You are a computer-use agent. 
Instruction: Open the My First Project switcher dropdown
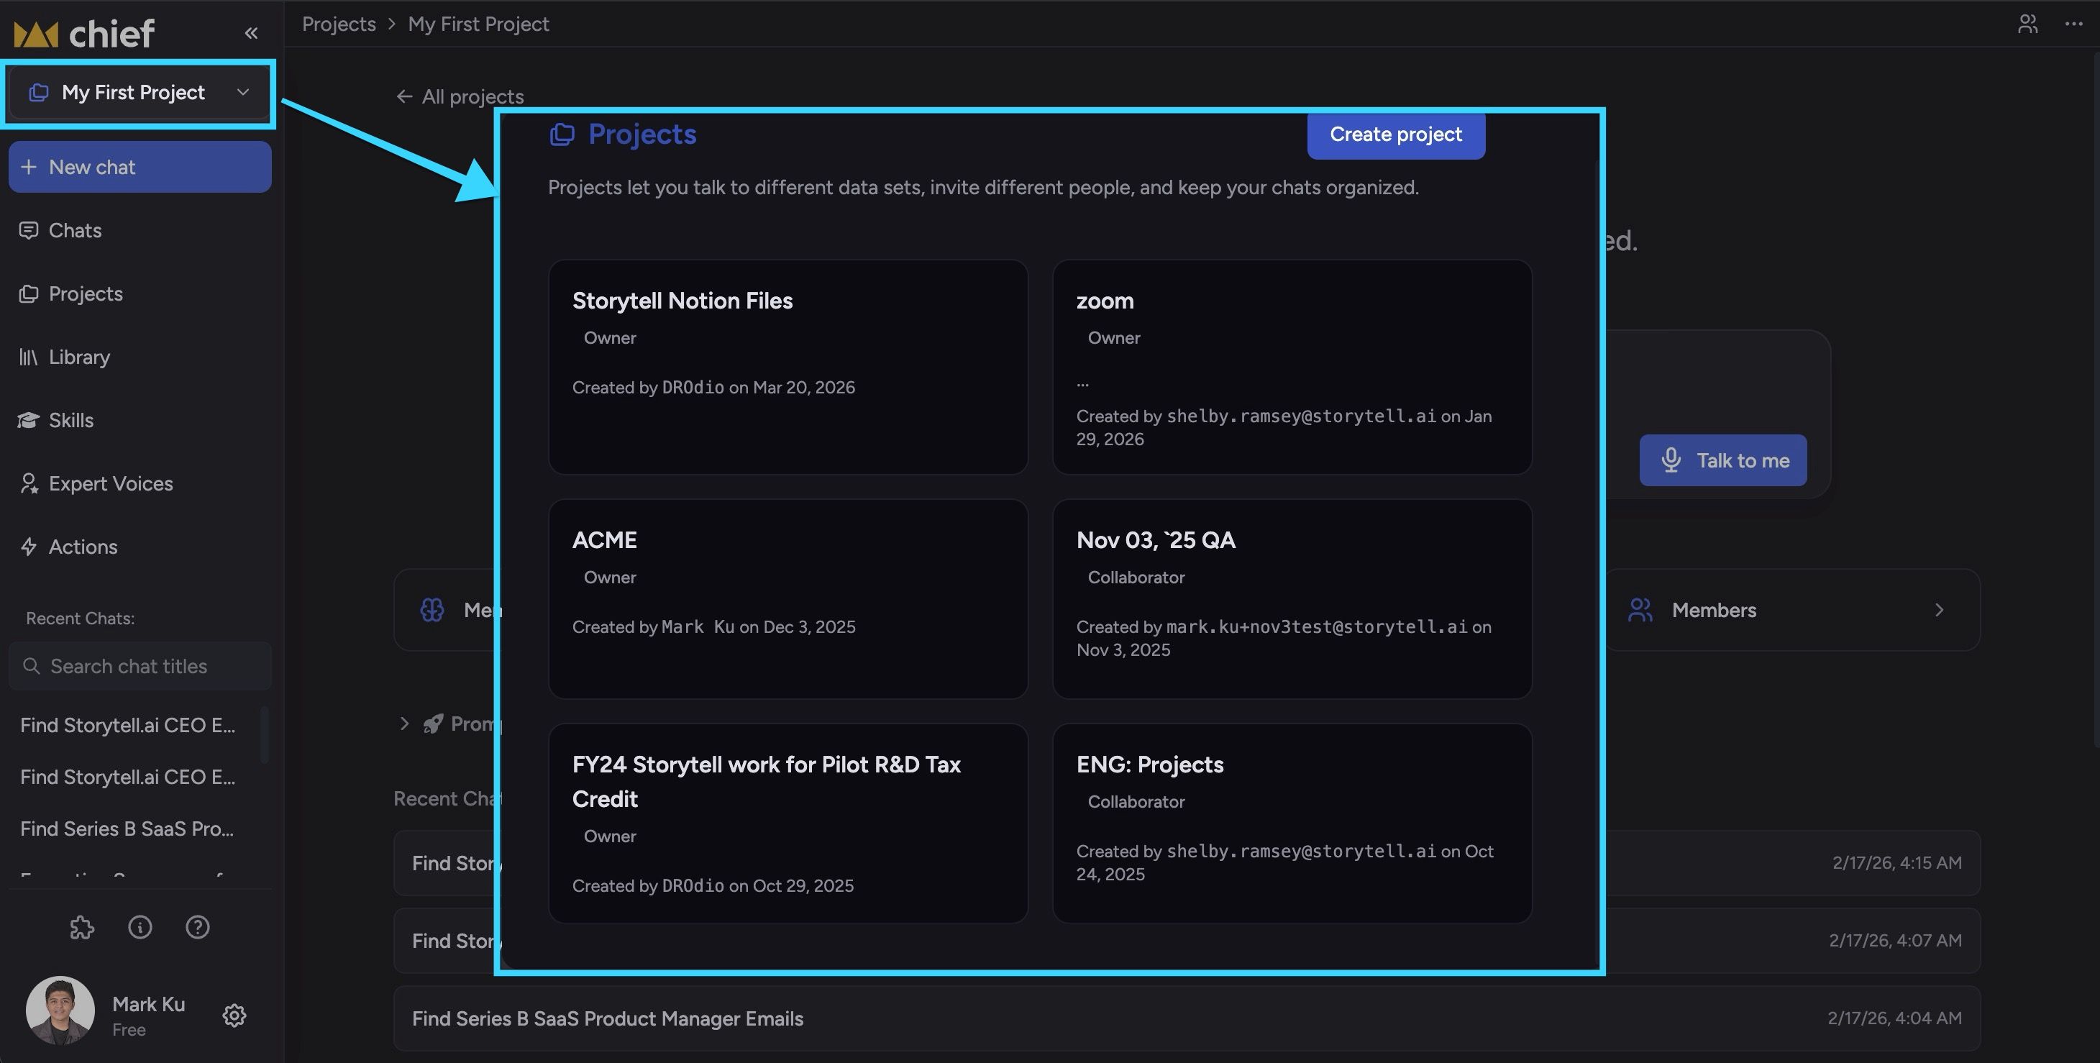click(x=140, y=93)
